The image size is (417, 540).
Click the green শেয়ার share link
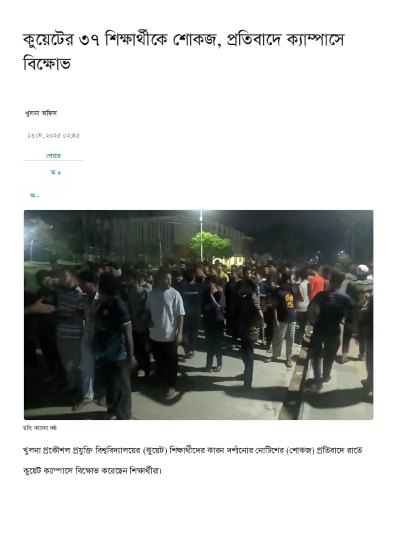(53, 156)
